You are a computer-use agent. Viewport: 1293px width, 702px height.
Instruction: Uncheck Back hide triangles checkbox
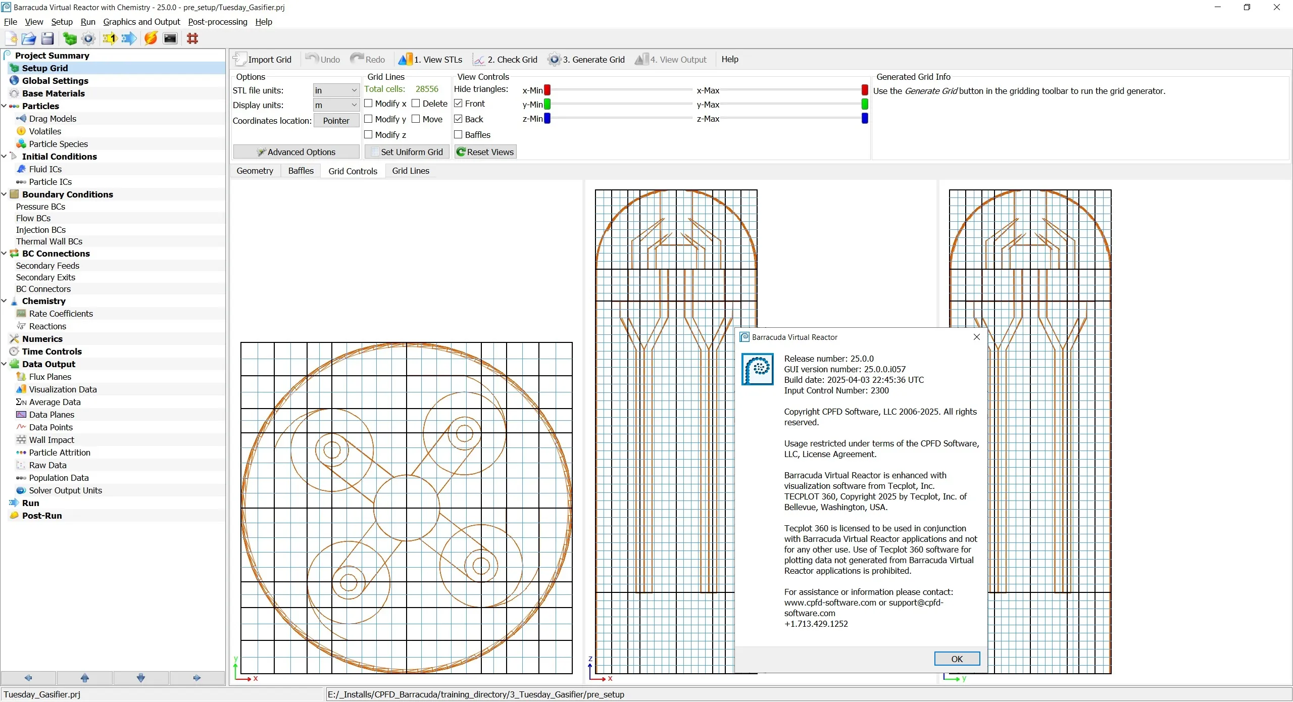pyautogui.click(x=458, y=119)
